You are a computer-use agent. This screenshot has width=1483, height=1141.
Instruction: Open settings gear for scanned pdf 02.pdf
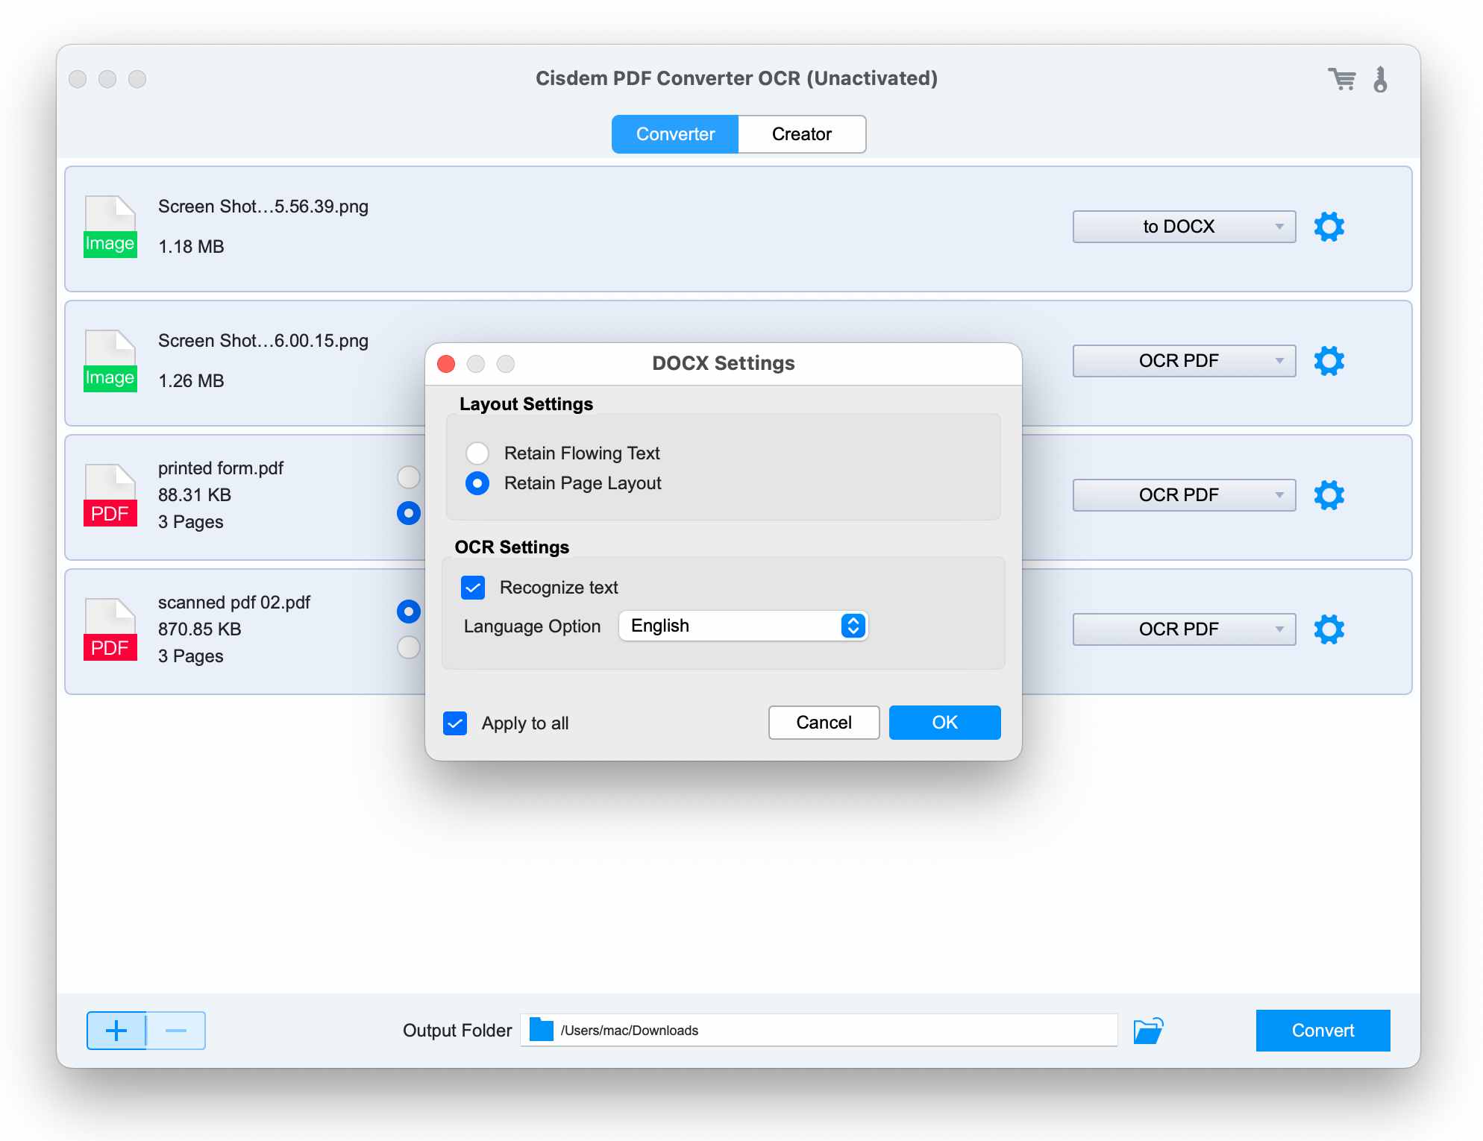[x=1330, y=629]
